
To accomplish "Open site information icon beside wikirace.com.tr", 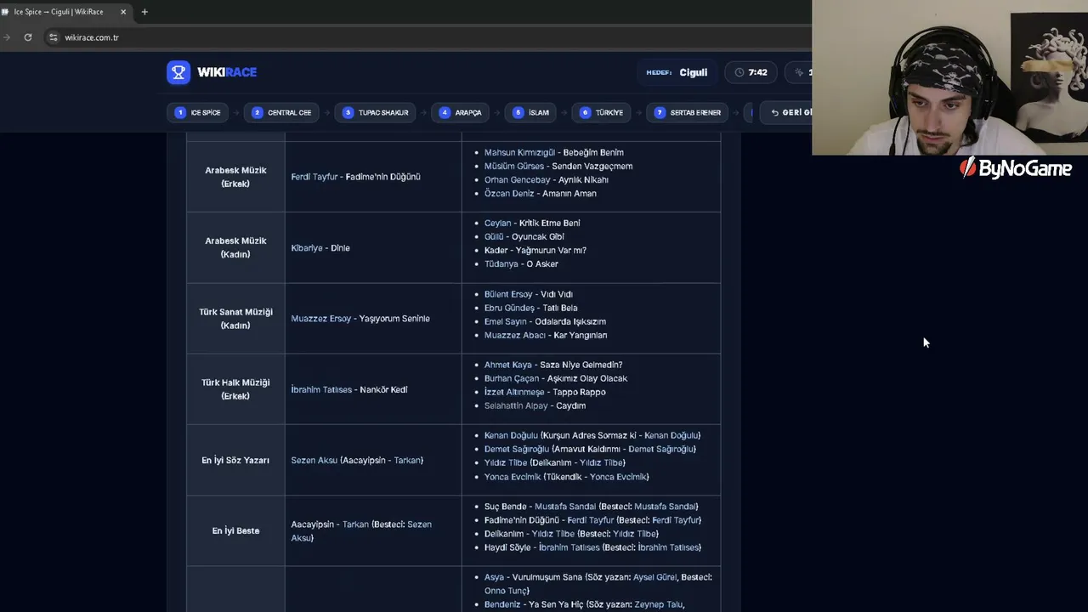I will 54,37.
